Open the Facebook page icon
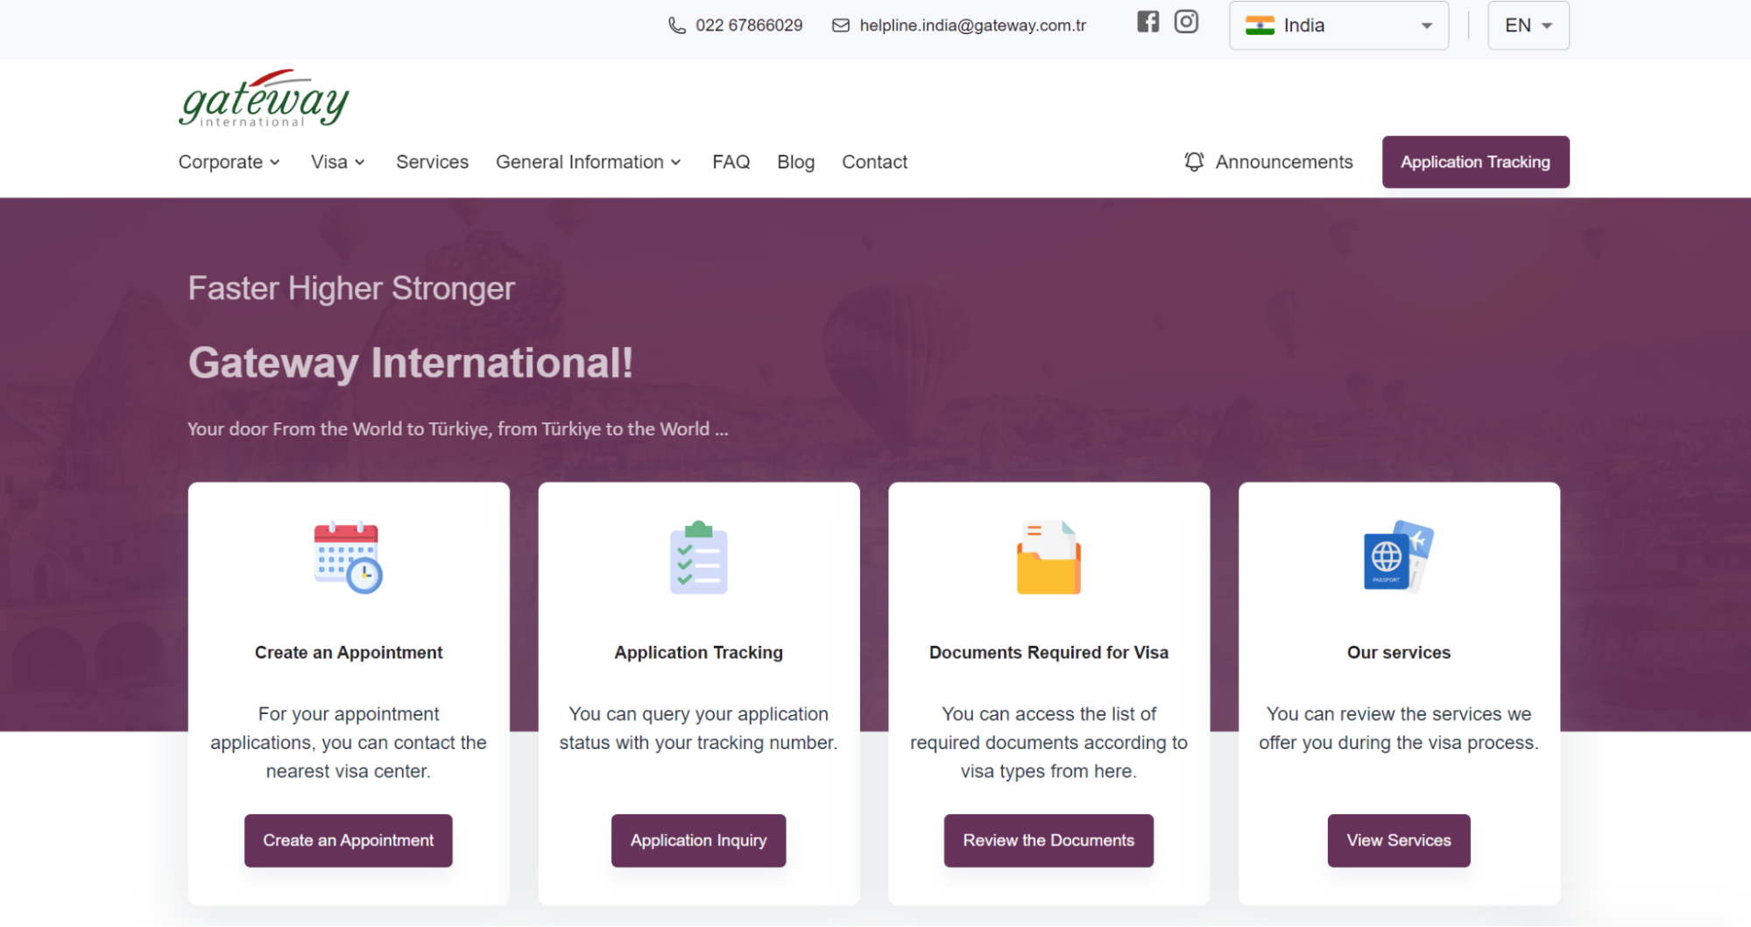This screenshot has width=1751, height=927. [x=1147, y=22]
